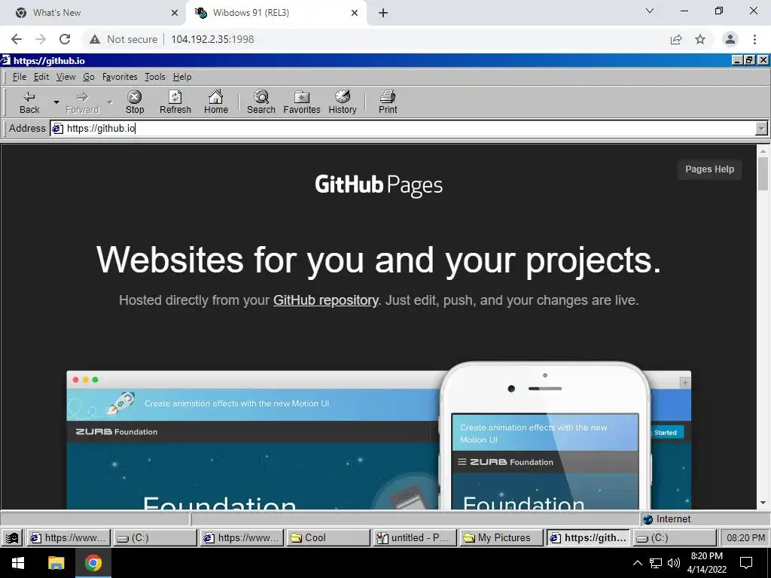Screen dimensions: 771x578
Task: Open the emulated Start button in the inner taskbar
Action: (12, 537)
